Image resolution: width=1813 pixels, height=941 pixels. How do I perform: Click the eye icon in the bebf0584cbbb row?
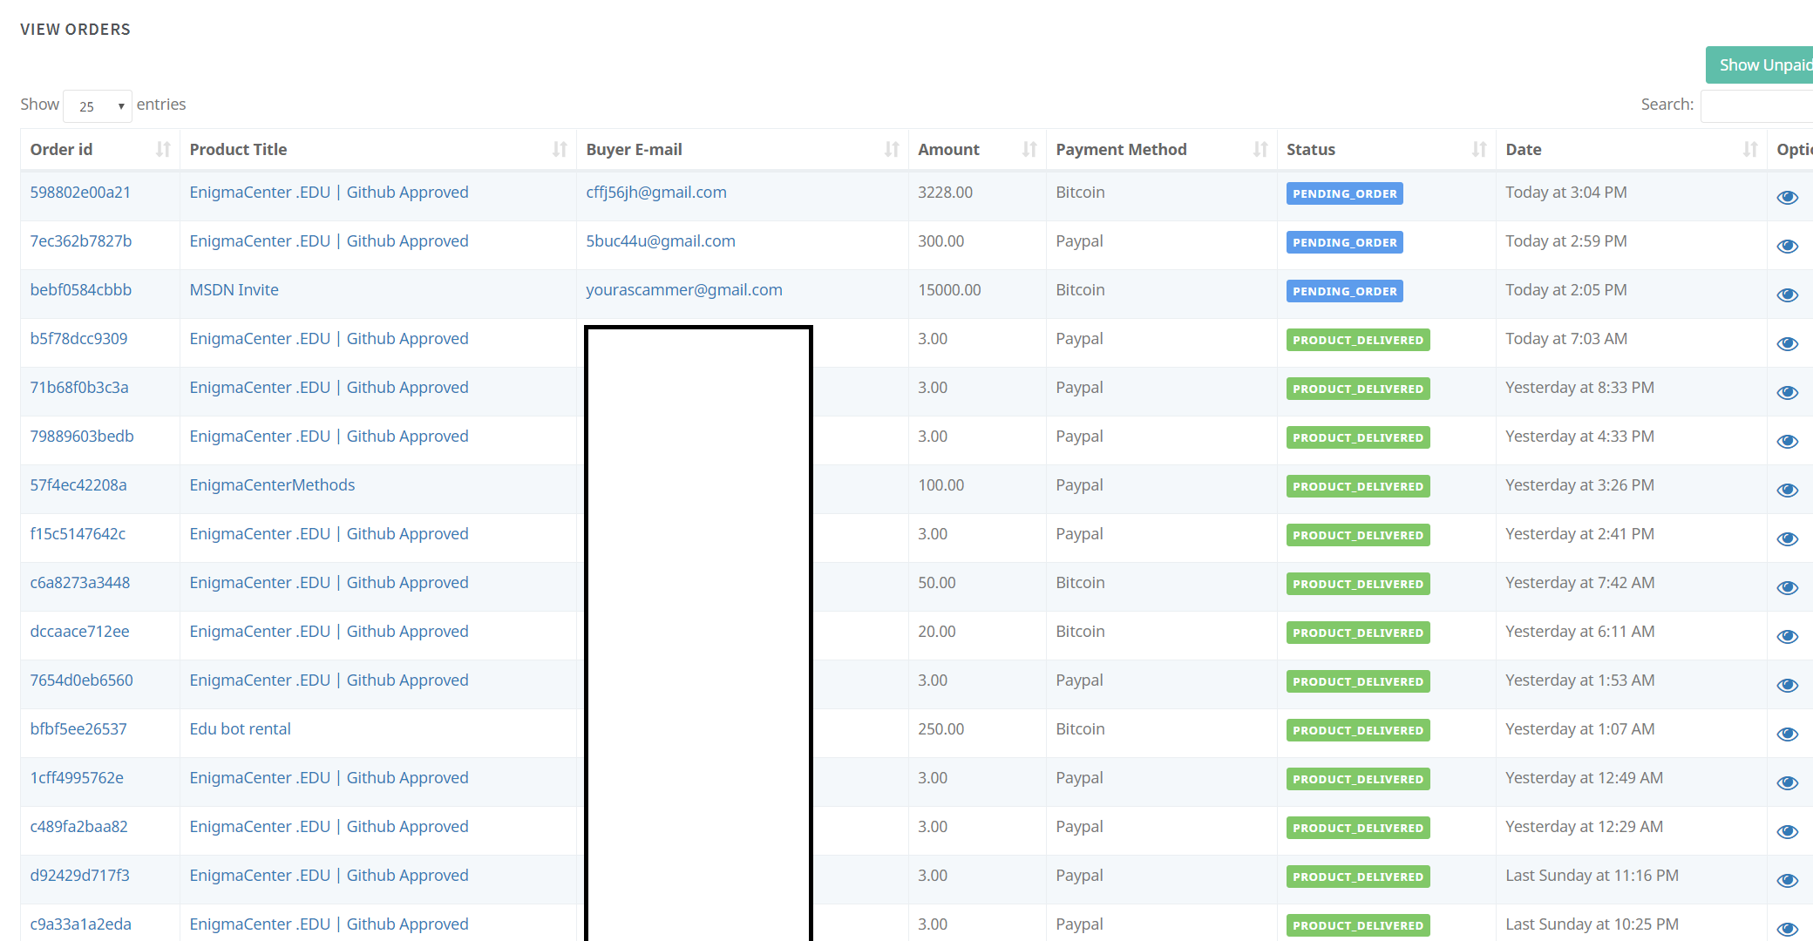pyautogui.click(x=1787, y=295)
